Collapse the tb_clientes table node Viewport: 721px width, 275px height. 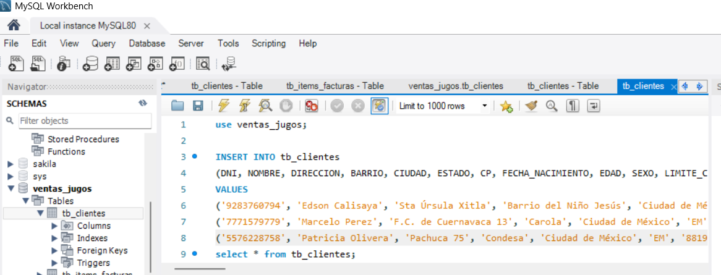(x=40, y=213)
